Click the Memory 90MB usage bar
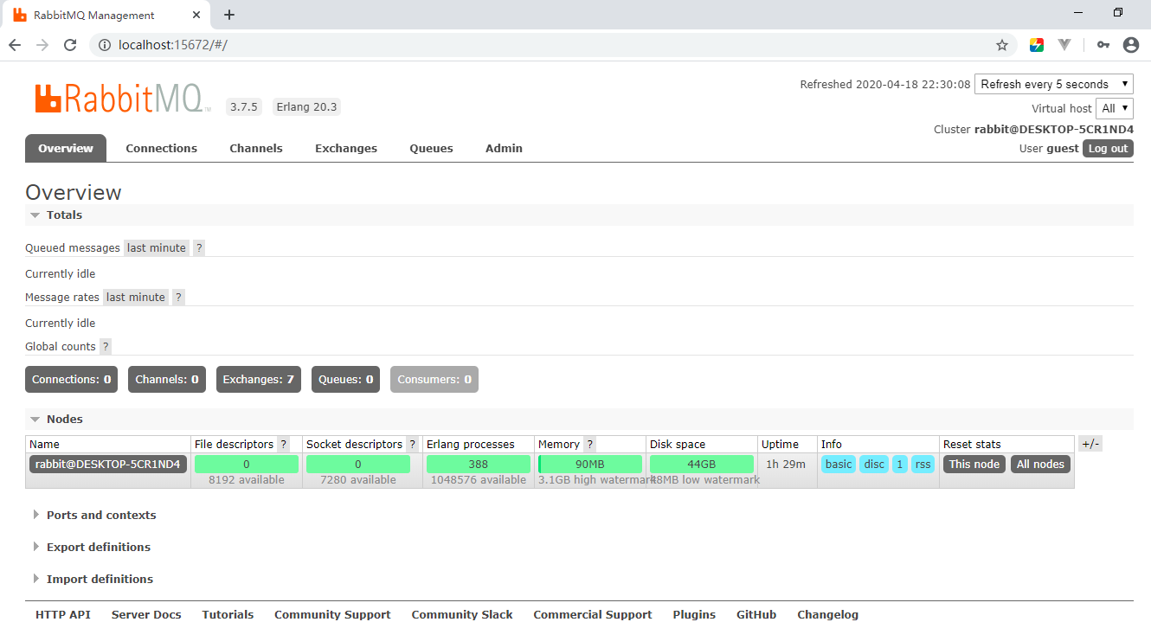The width and height of the screenshot is (1151, 622). click(590, 465)
